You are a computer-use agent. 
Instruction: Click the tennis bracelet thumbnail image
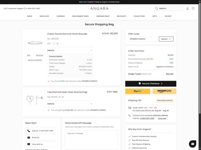click(x=35, y=43)
